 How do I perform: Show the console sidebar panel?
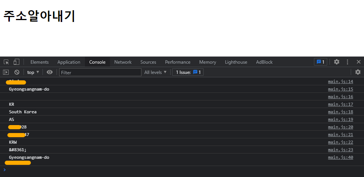point(6,72)
